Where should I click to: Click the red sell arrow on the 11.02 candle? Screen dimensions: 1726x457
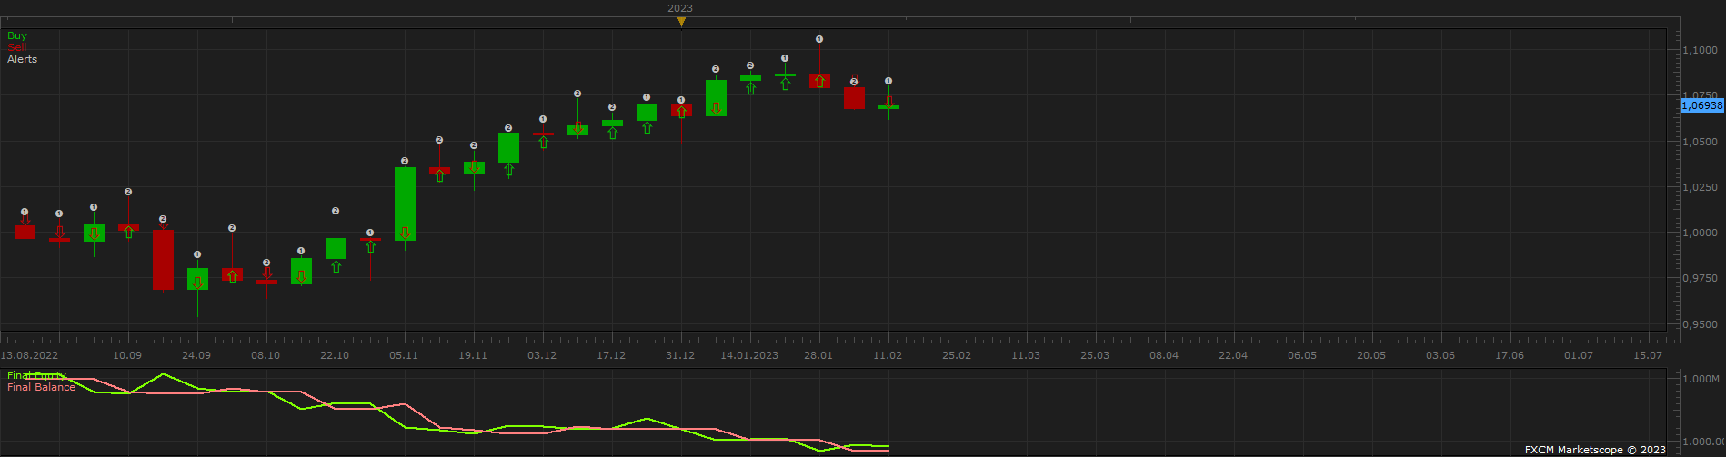point(888,101)
